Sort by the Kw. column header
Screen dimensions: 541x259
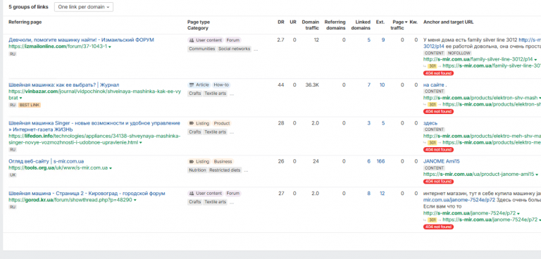(413, 22)
